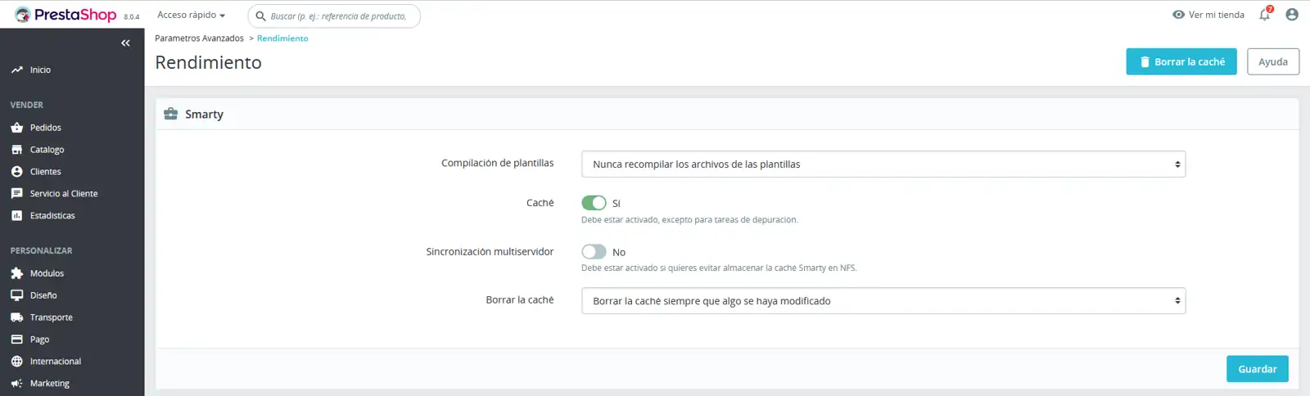Enable Sincronización multiservidor toggle
Screen dimensions: 1310x396
coord(594,252)
